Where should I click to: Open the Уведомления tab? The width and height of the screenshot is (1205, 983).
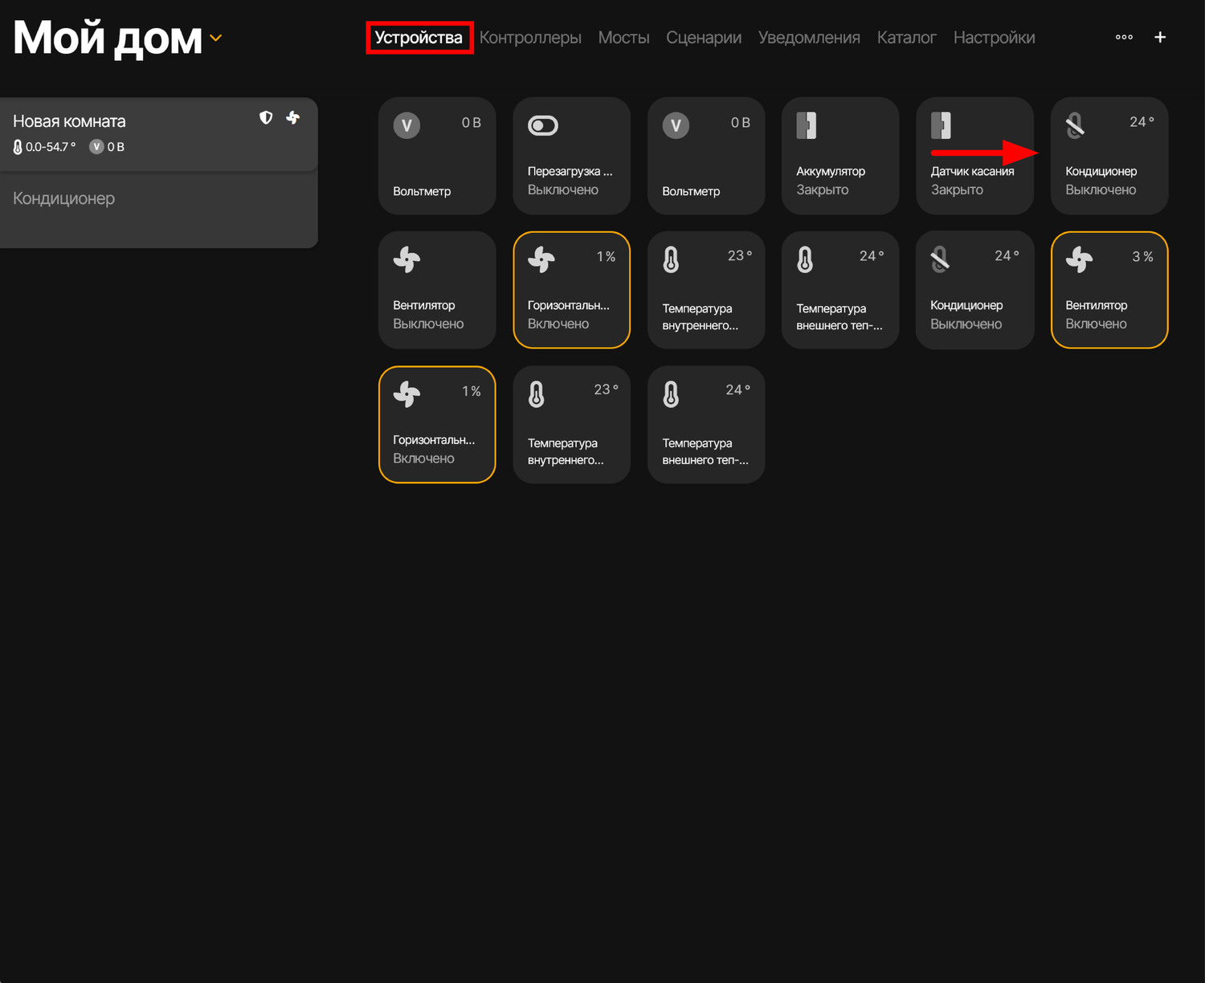[x=809, y=38]
